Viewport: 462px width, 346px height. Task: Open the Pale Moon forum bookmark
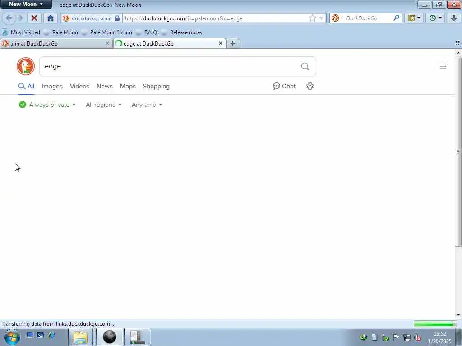(107, 32)
